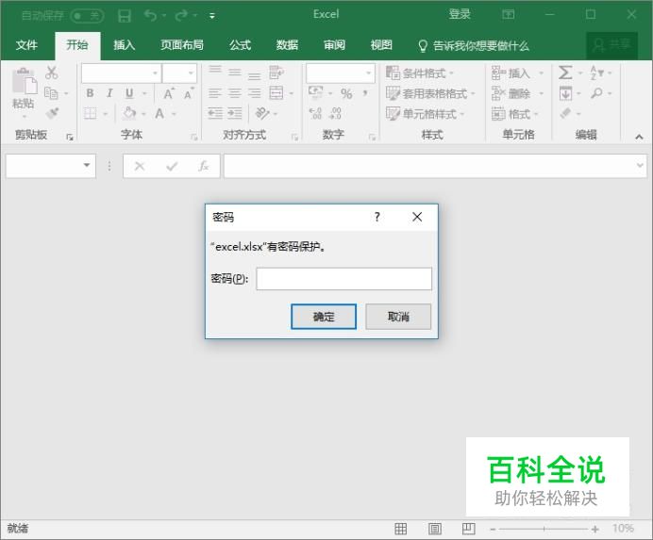
Task: Toggle Align Right
Action: click(x=255, y=93)
